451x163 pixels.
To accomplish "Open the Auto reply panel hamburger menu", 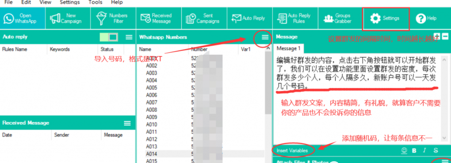I will click(129, 37).
